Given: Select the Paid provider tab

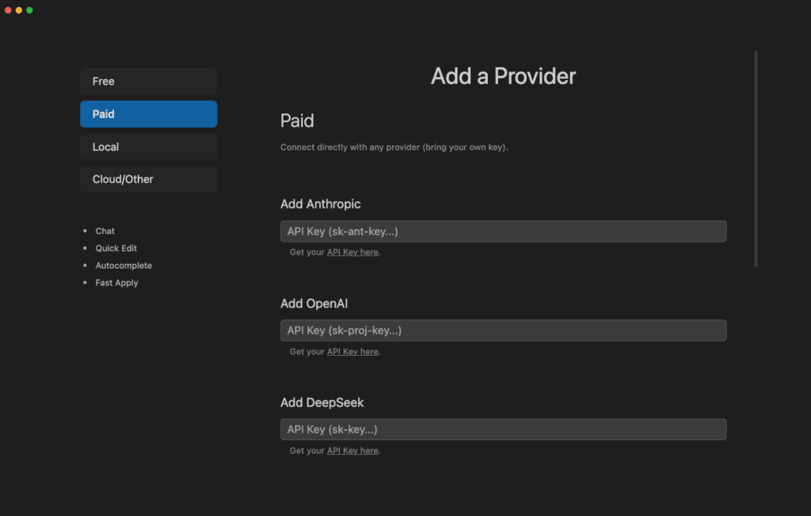Looking at the screenshot, I should pos(148,114).
